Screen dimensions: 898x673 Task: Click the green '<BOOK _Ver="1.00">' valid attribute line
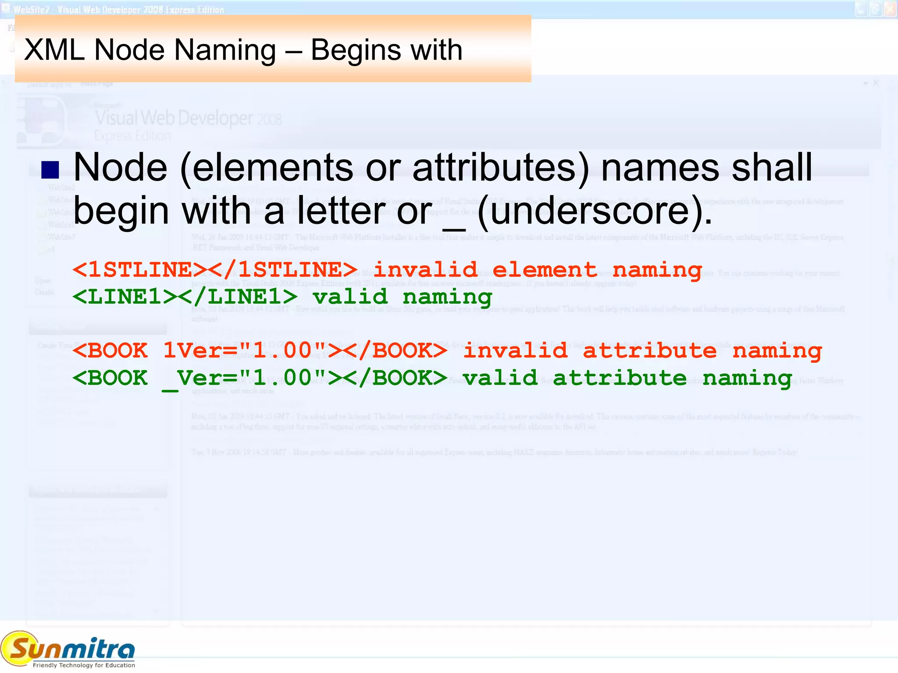(x=432, y=378)
